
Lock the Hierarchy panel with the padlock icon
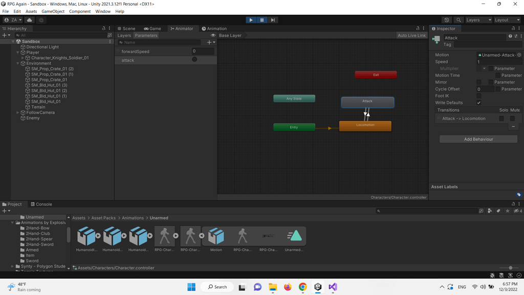pos(103,28)
